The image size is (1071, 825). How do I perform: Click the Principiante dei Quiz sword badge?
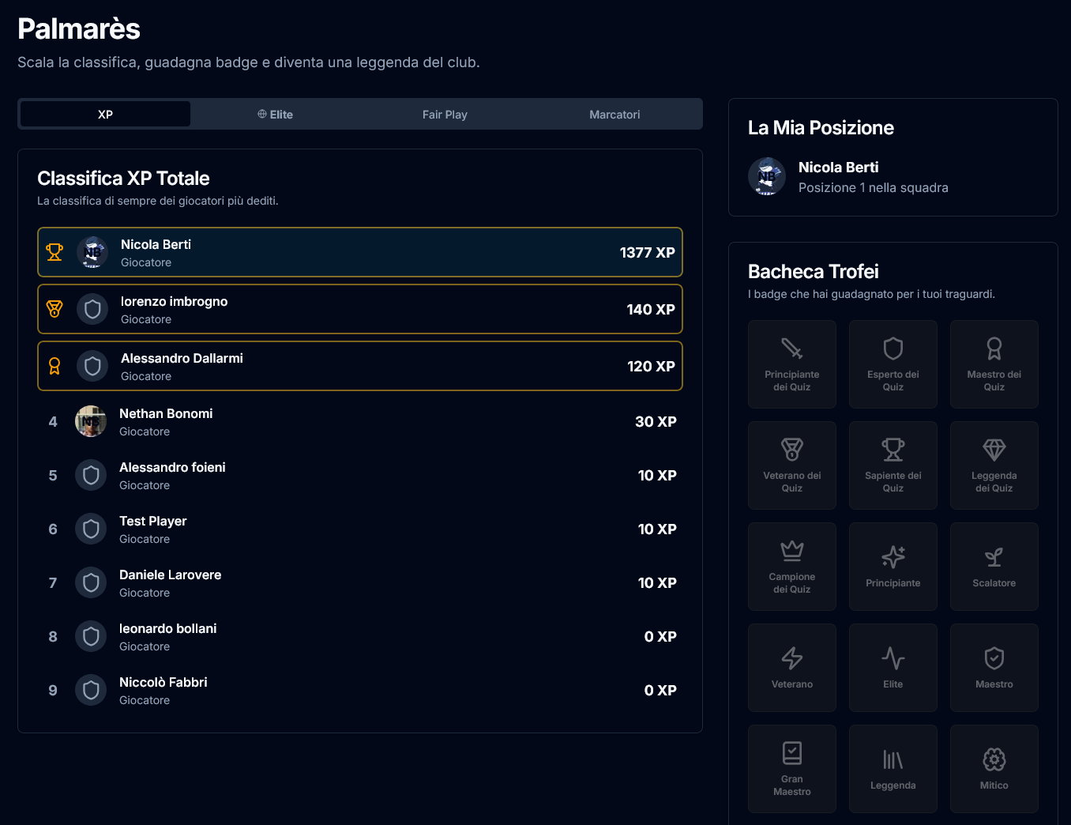tap(791, 364)
